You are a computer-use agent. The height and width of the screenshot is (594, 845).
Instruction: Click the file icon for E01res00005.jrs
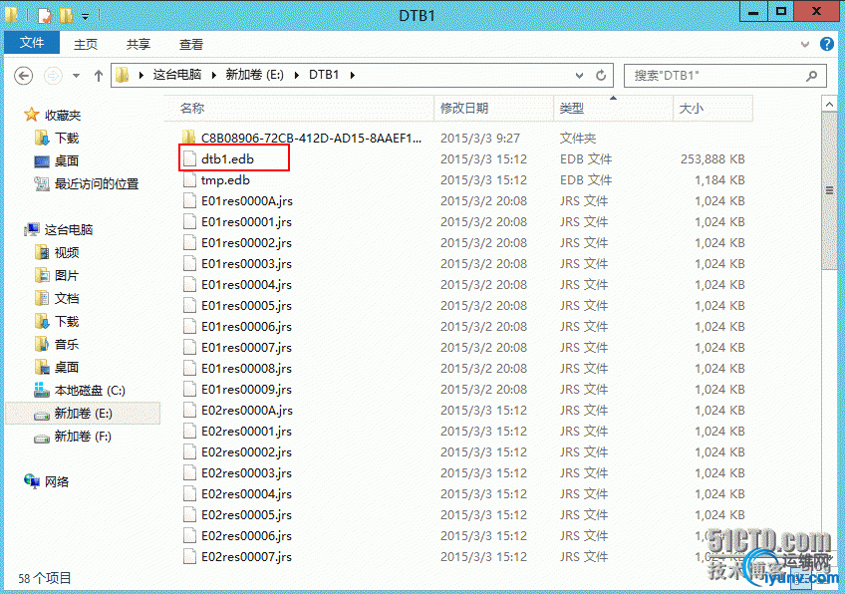(189, 306)
